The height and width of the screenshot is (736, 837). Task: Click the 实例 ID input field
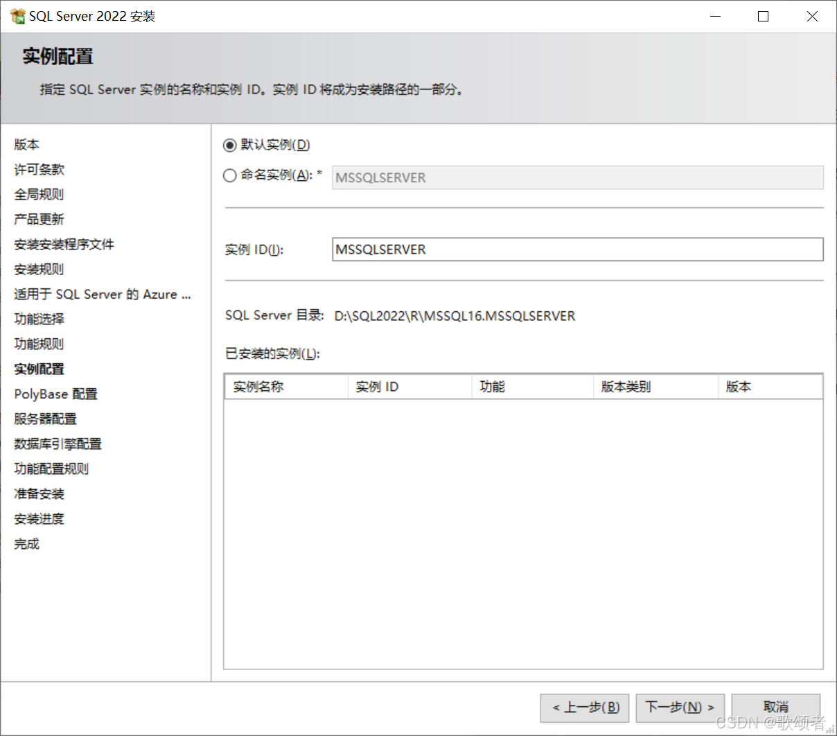pyautogui.click(x=578, y=249)
